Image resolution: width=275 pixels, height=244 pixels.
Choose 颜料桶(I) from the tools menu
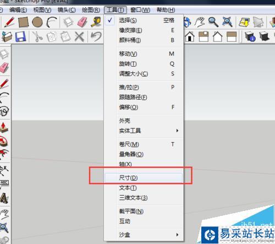pos(144,40)
